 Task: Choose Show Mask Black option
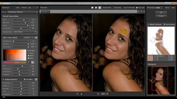(x=28, y=58)
